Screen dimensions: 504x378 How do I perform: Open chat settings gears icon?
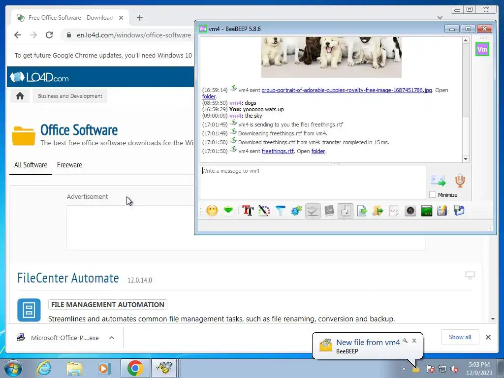296,211
